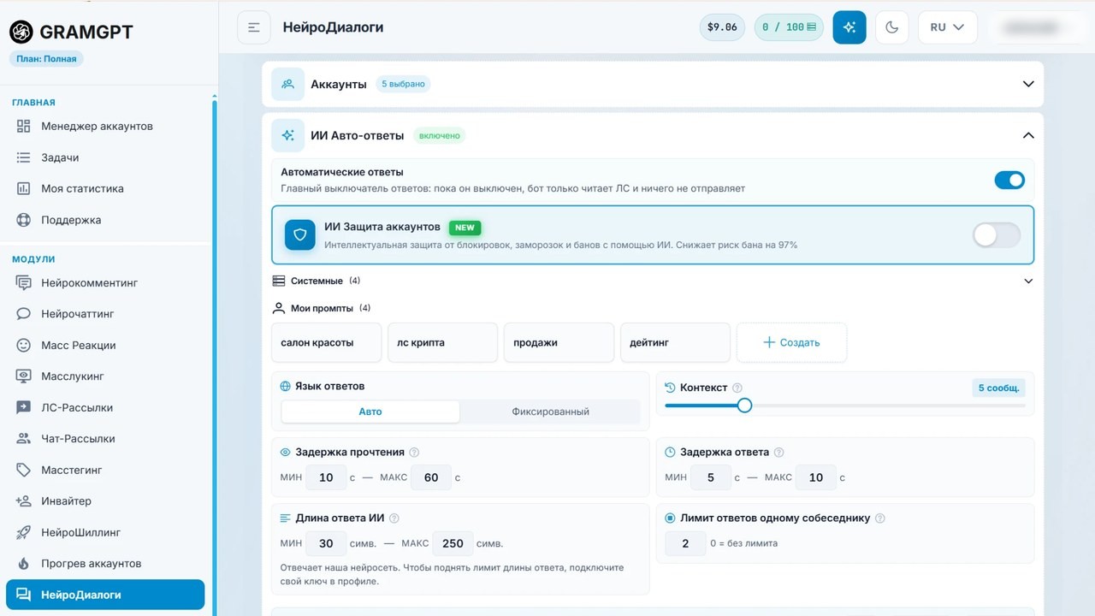
Task: Select the Лимит ответов одному собеседнику radio button
Action: coord(670,518)
